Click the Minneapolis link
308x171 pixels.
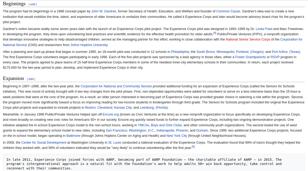point(225,52)
